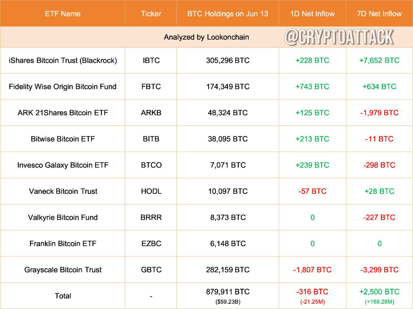
Task: Select the 1D Net Inflow header
Action: [312, 14]
